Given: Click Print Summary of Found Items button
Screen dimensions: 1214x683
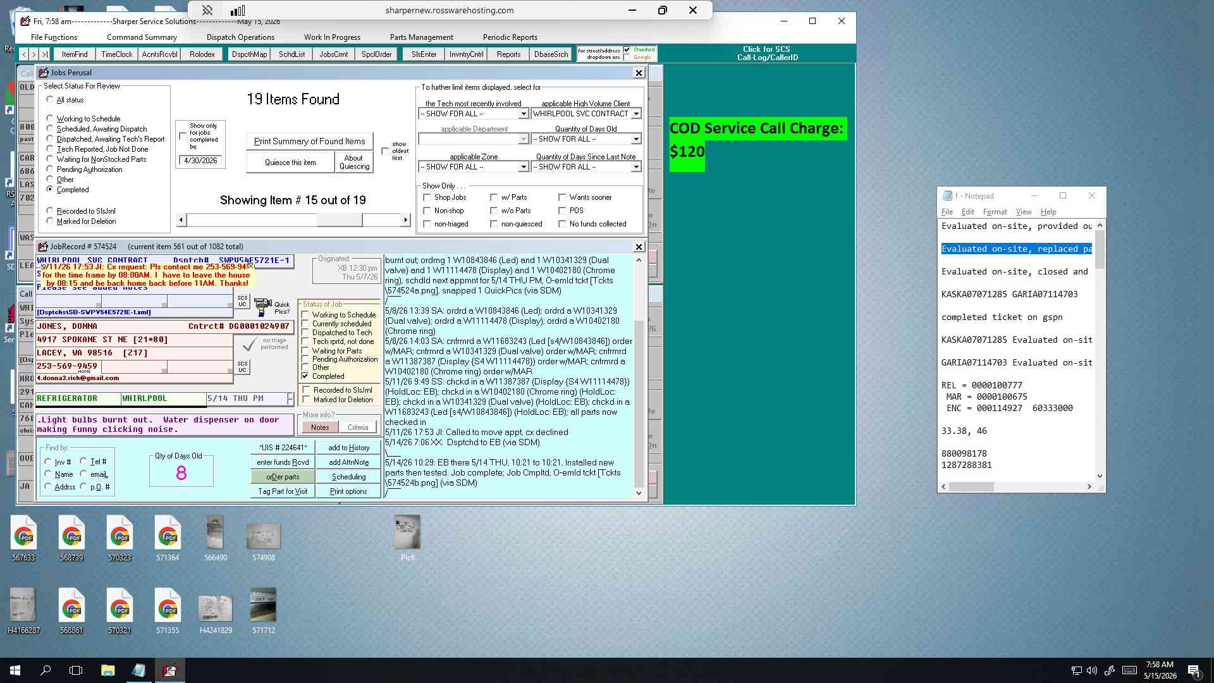Looking at the screenshot, I should 309,141.
